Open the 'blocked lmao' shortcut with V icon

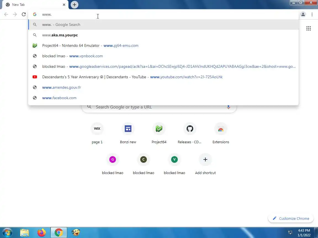click(174, 164)
